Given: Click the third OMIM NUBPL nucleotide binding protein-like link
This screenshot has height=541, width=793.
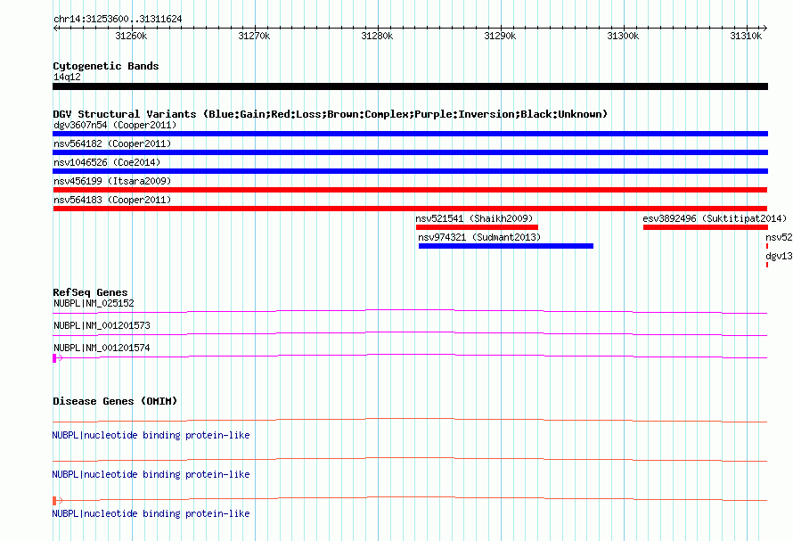Looking at the screenshot, I should [x=151, y=513].
